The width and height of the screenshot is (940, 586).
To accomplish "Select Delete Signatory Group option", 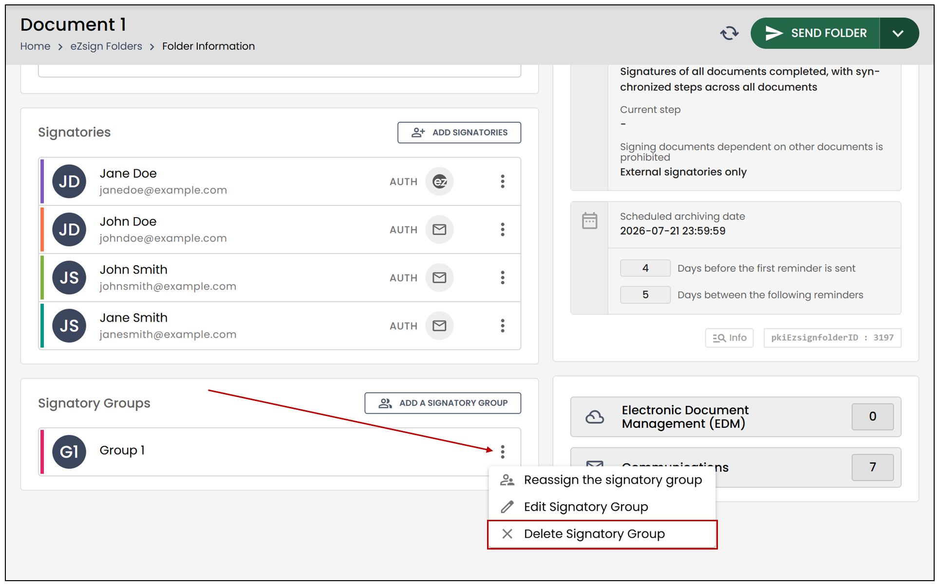I will [602, 534].
